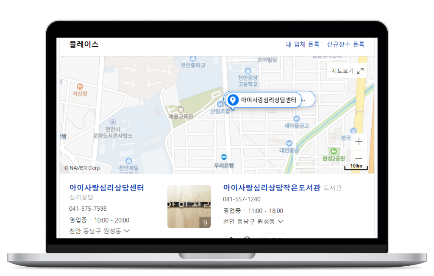Open the 신규장소 등록 link
434x276 pixels.
coord(345,44)
